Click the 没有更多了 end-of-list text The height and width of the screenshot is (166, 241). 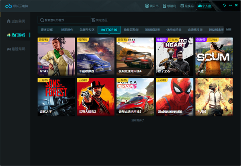click(x=138, y=120)
